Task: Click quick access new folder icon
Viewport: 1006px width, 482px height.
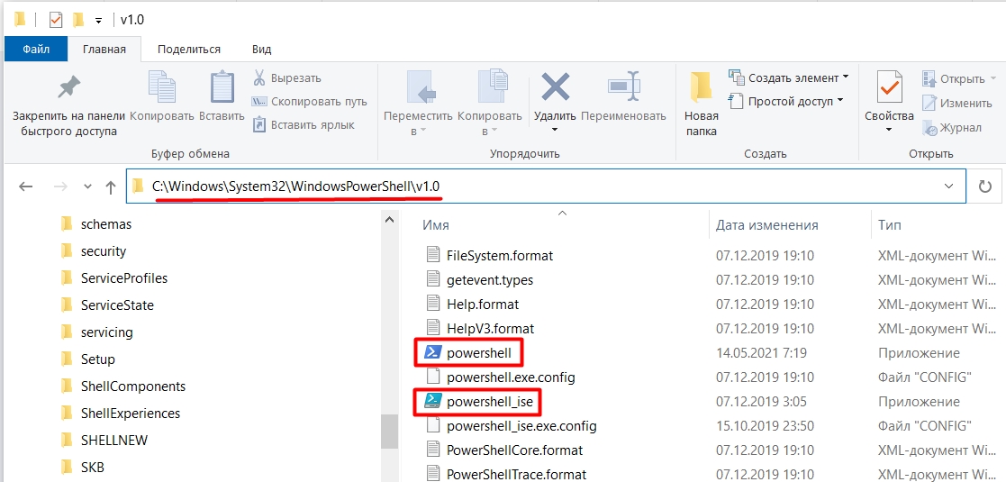Action: click(x=78, y=20)
